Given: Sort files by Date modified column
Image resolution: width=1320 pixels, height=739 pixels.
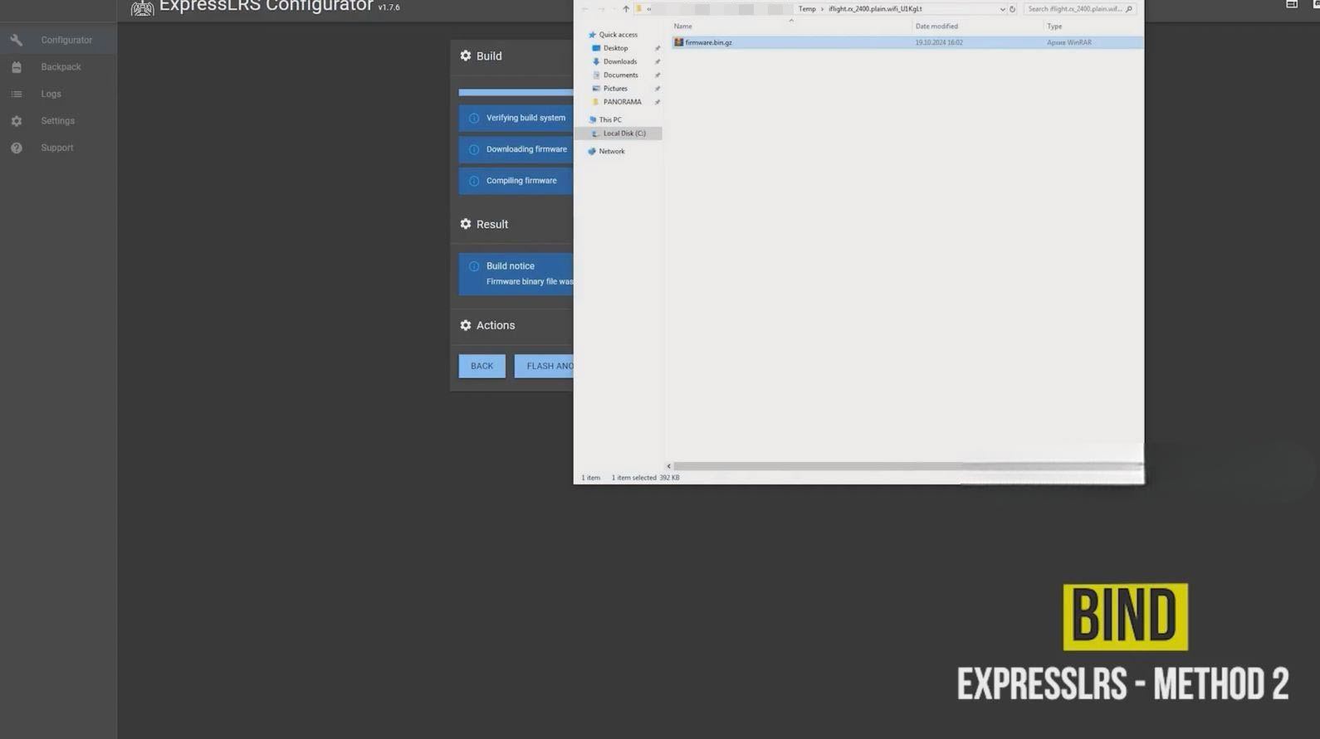Looking at the screenshot, I should (936, 27).
